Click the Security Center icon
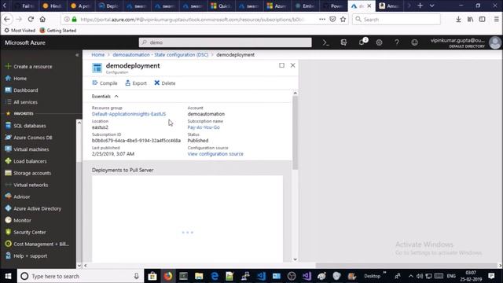 click(x=9, y=232)
